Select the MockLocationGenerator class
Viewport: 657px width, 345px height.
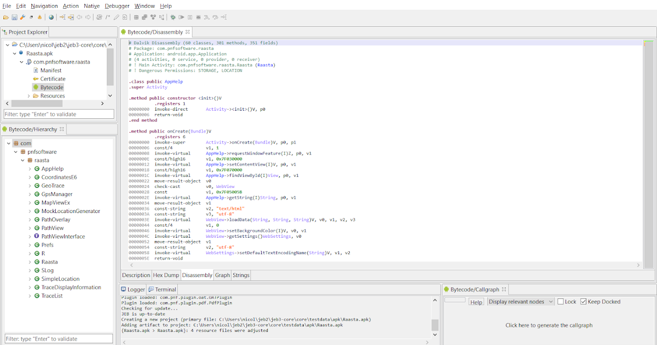tap(71, 211)
